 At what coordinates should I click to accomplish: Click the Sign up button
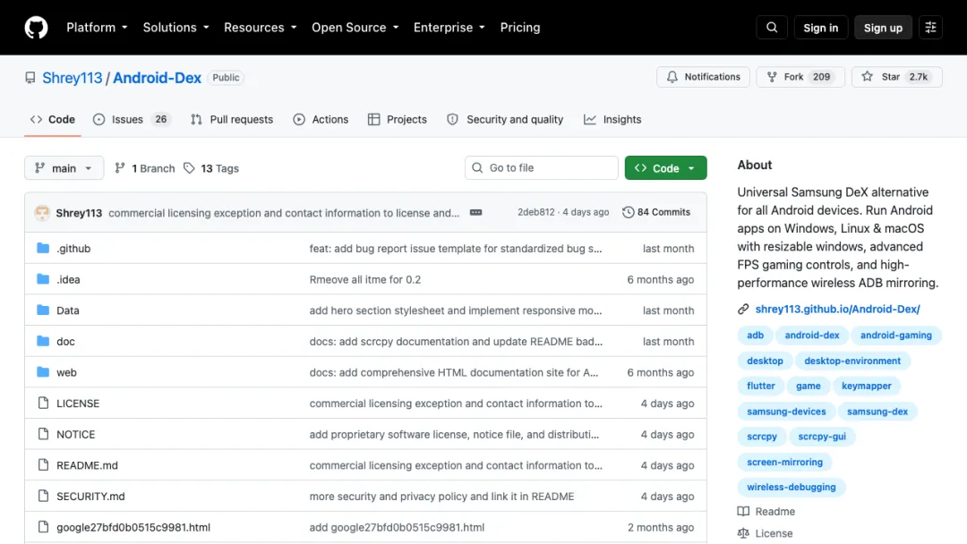coord(883,28)
